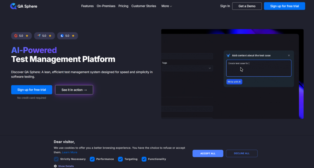Click See it in action button
Image resolution: width=314 pixels, height=168 pixels.
(74, 90)
